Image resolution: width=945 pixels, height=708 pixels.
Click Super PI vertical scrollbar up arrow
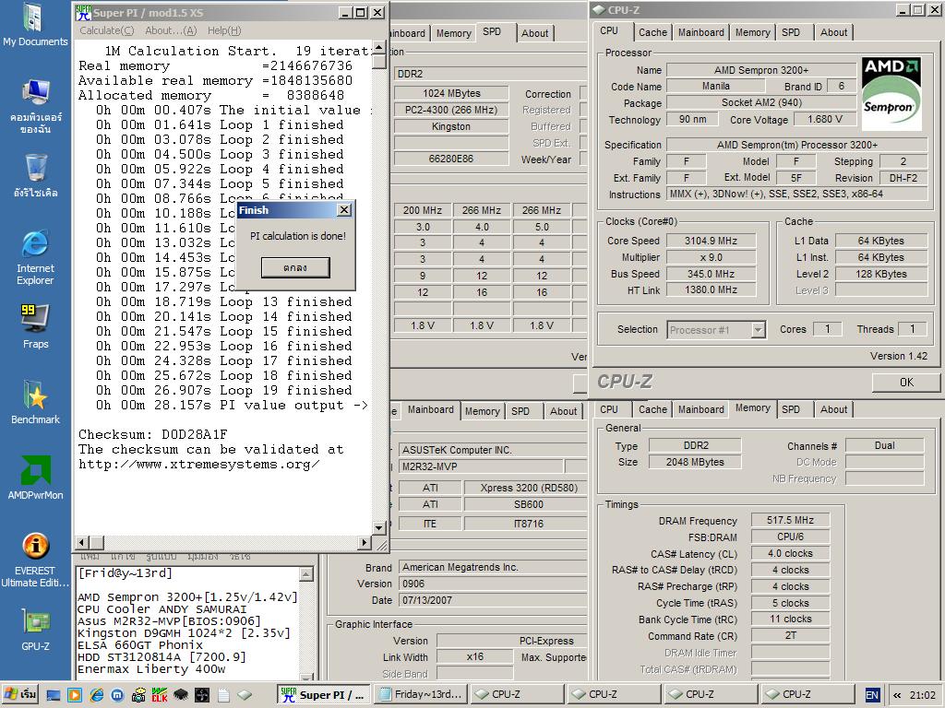click(x=378, y=47)
